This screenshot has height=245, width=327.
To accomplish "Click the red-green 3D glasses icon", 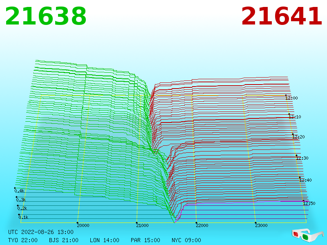I will (308, 235).
